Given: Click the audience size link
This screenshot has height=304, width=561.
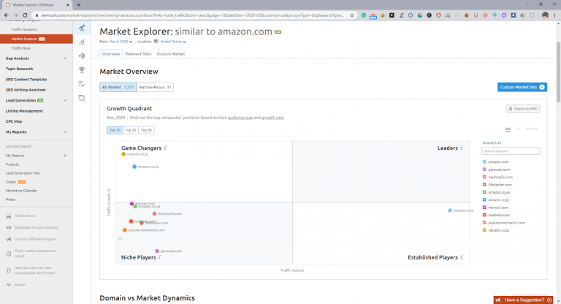Looking at the screenshot, I should [x=240, y=118].
